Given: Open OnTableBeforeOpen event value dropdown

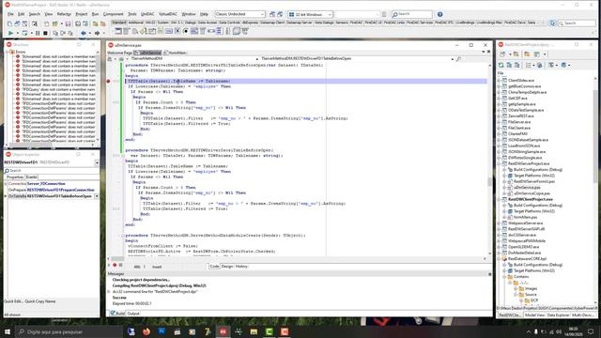Looking at the screenshot, I should pos(97,196).
